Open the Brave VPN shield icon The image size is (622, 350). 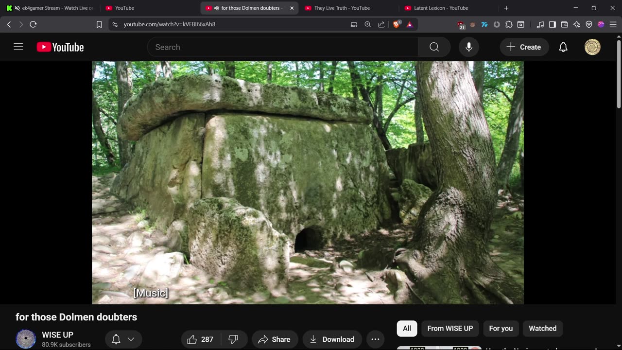(589, 24)
